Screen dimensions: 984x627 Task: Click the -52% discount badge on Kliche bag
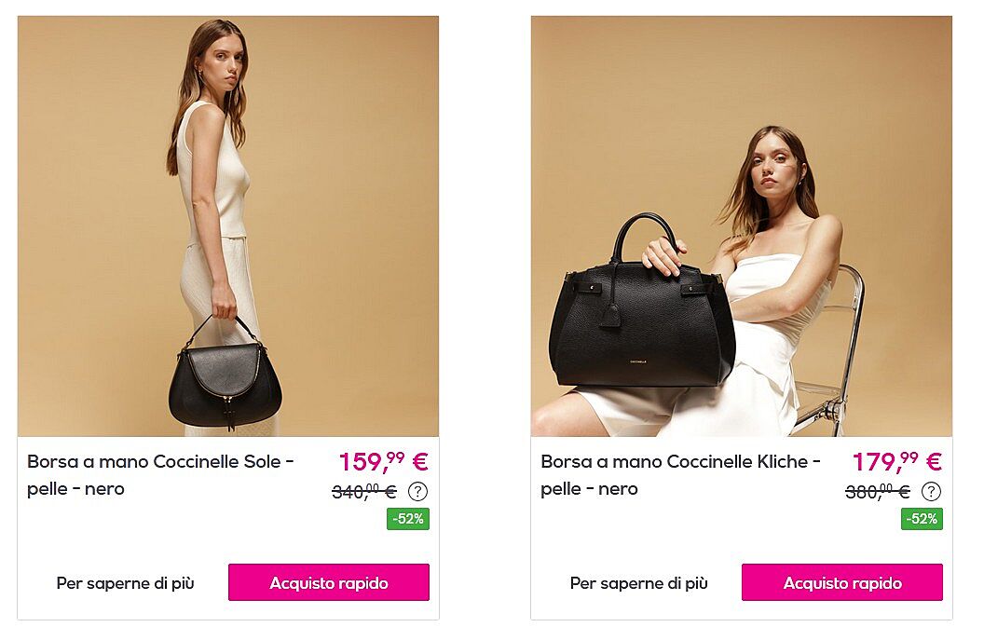922,519
